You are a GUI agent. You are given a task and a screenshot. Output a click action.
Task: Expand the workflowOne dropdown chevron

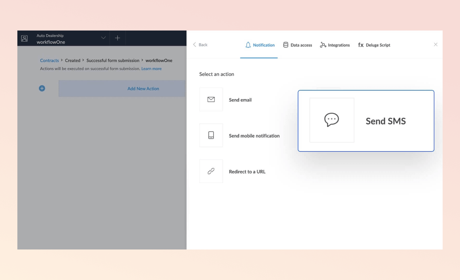tap(103, 38)
